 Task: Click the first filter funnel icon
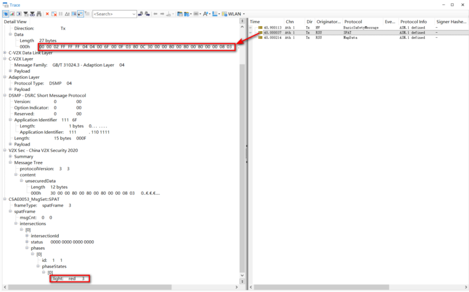(26, 14)
